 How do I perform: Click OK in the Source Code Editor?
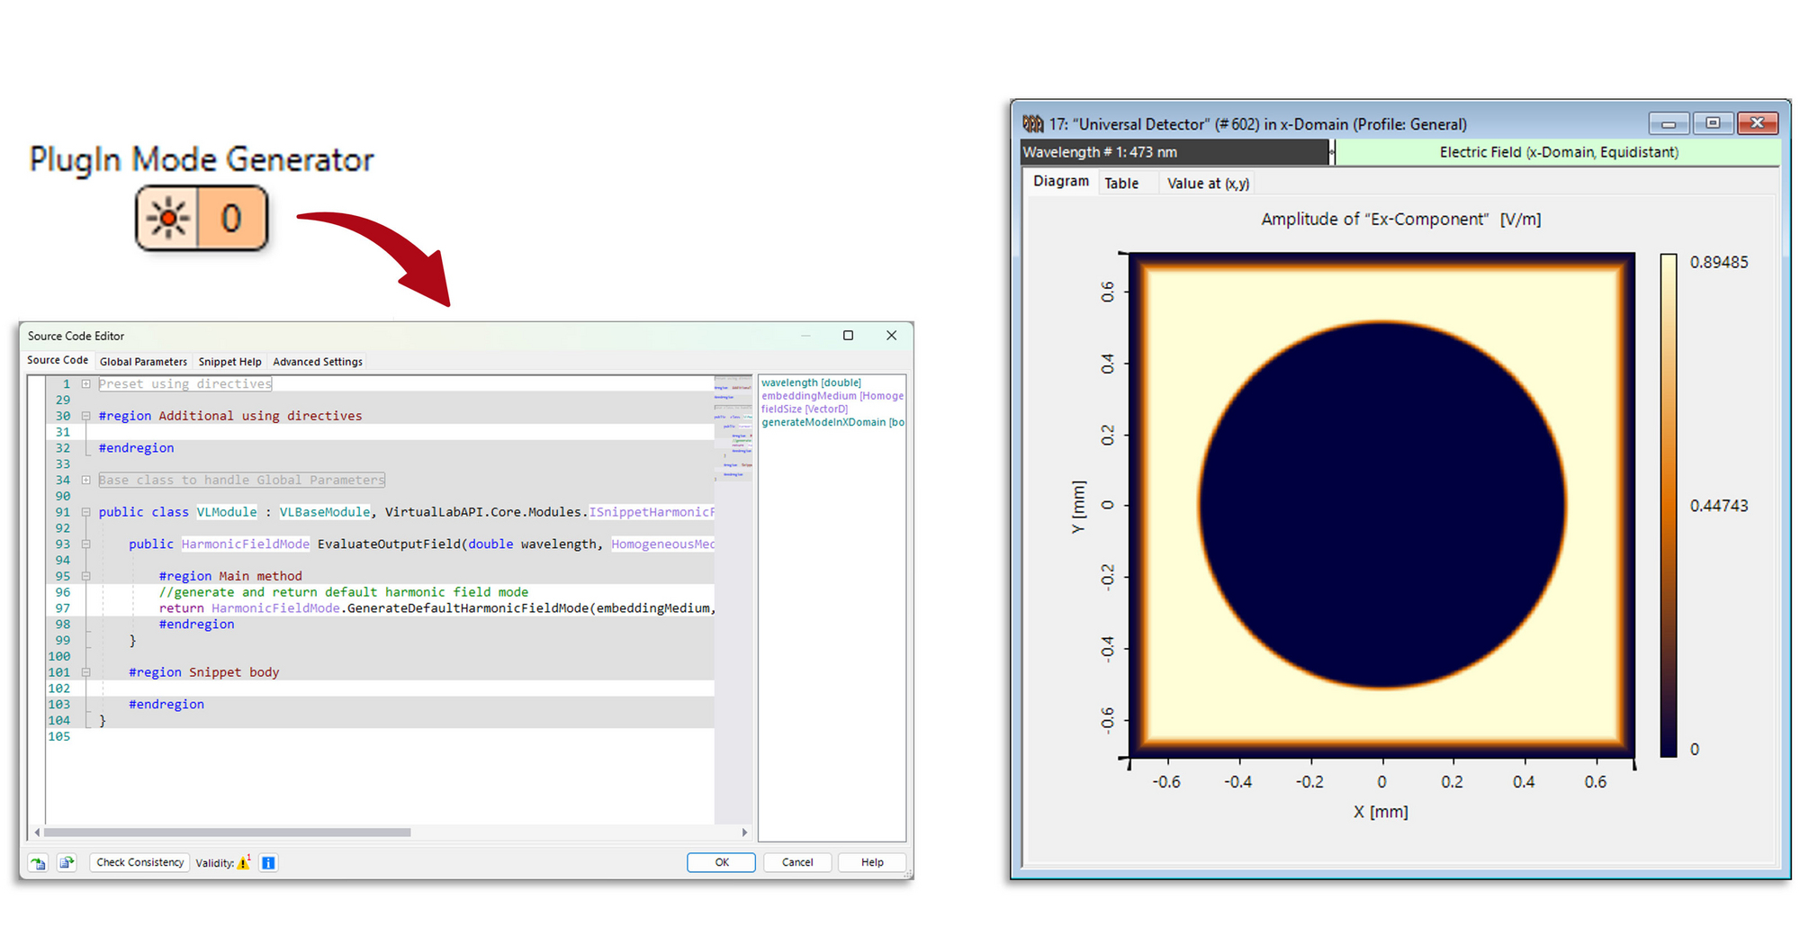pyautogui.click(x=722, y=862)
